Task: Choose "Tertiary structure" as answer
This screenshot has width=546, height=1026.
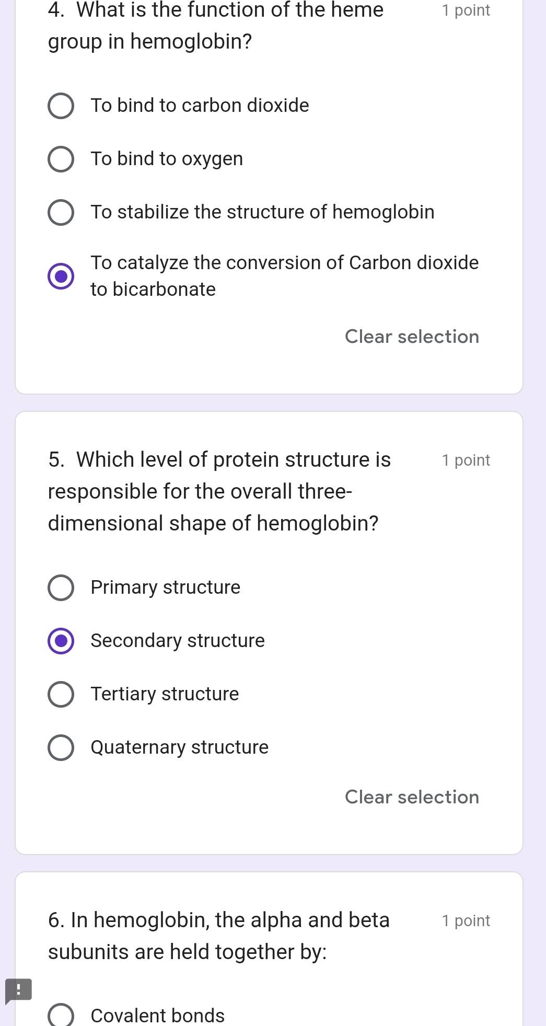Action: pyautogui.click(x=61, y=695)
